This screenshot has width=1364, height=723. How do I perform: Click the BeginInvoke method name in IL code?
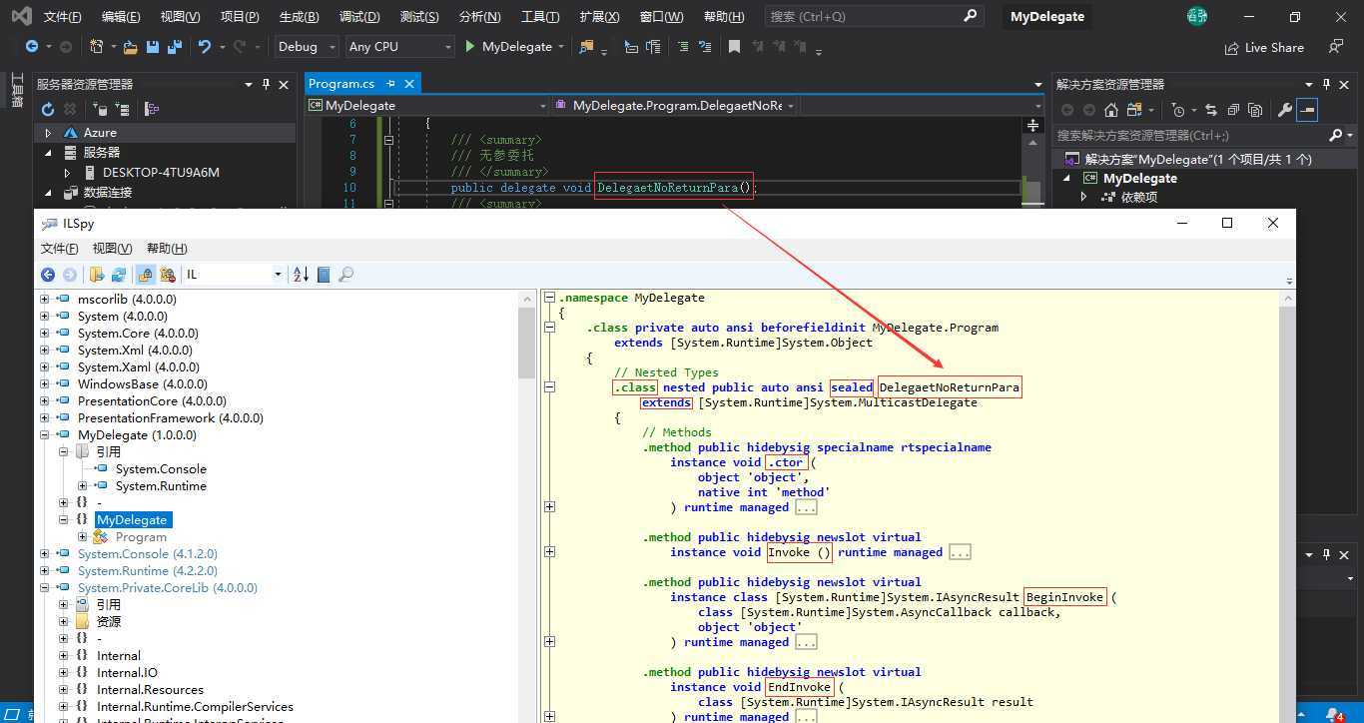pyautogui.click(x=1065, y=597)
